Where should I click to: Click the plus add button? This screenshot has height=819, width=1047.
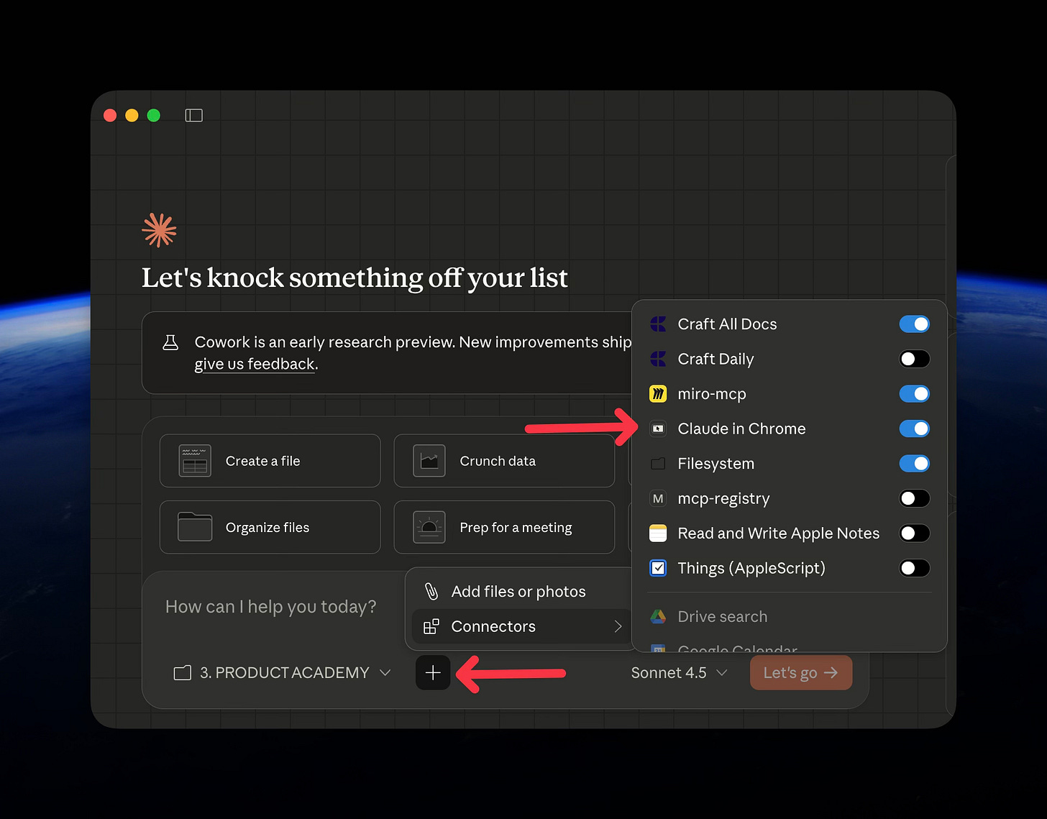point(433,672)
